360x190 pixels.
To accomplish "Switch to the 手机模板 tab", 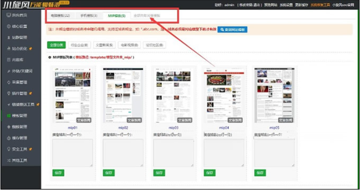I will point(89,16).
